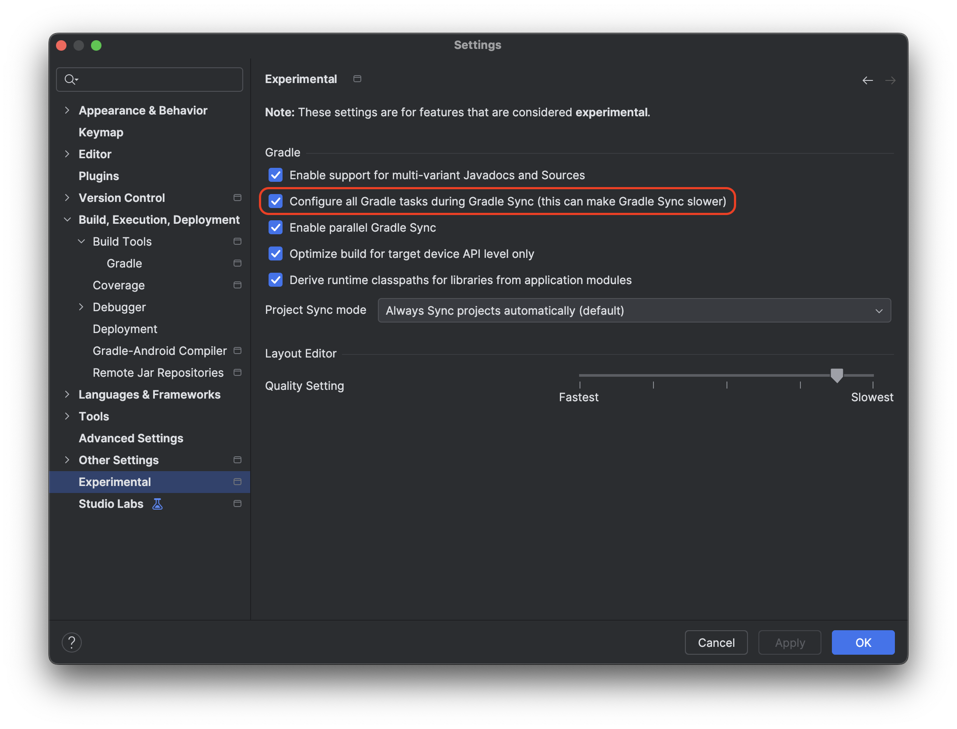Close the Settings window with red button
The width and height of the screenshot is (957, 729).
61,45
